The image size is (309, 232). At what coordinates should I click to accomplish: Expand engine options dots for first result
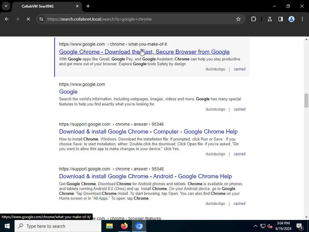pos(229,69)
